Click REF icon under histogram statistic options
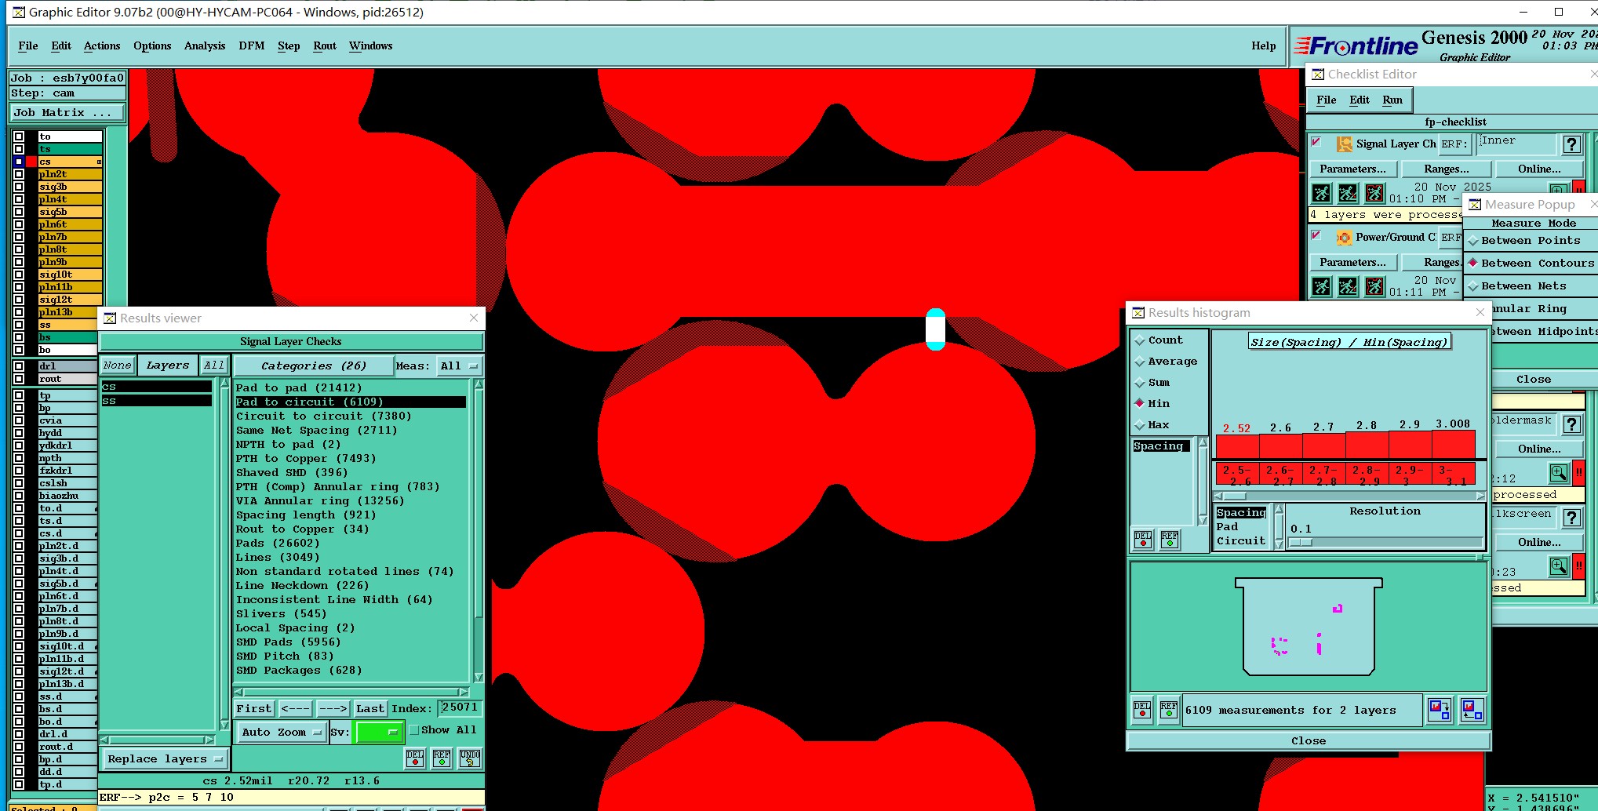The width and height of the screenshot is (1598, 811). click(x=1170, y=540)
